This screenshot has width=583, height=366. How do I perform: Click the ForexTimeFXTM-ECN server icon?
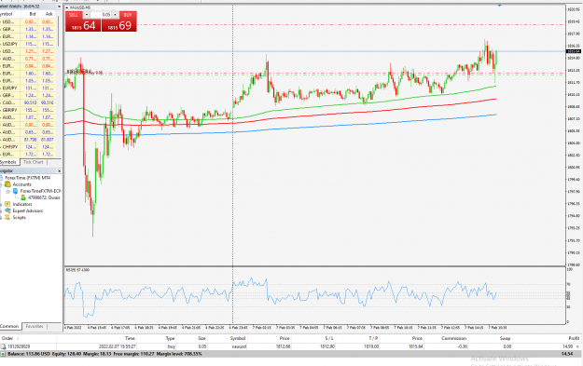[15, 191]
